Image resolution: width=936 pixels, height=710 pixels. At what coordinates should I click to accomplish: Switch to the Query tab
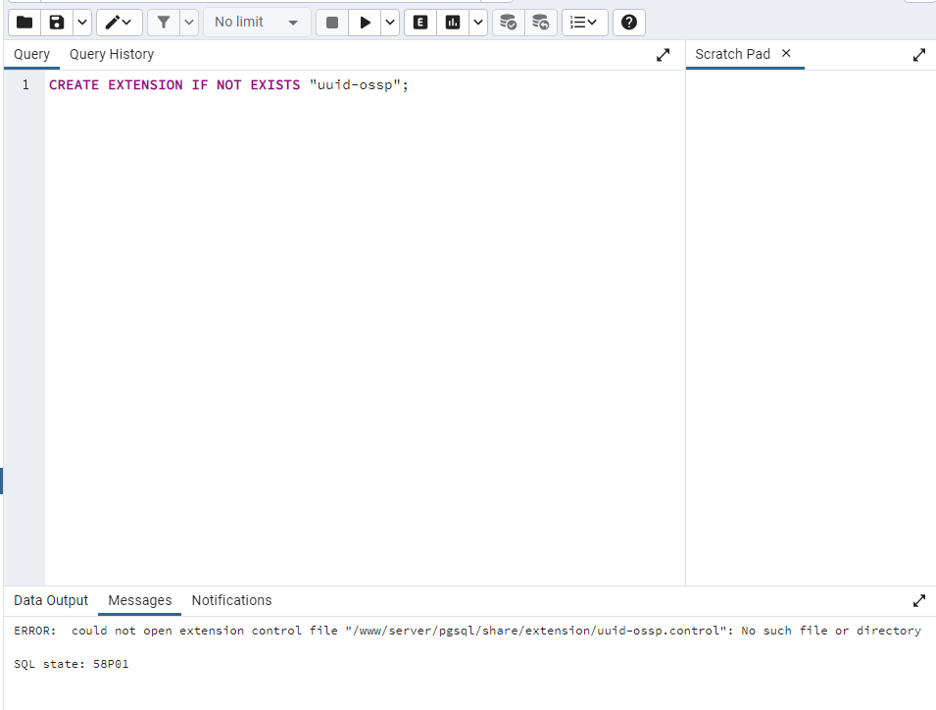coord(31,54)
